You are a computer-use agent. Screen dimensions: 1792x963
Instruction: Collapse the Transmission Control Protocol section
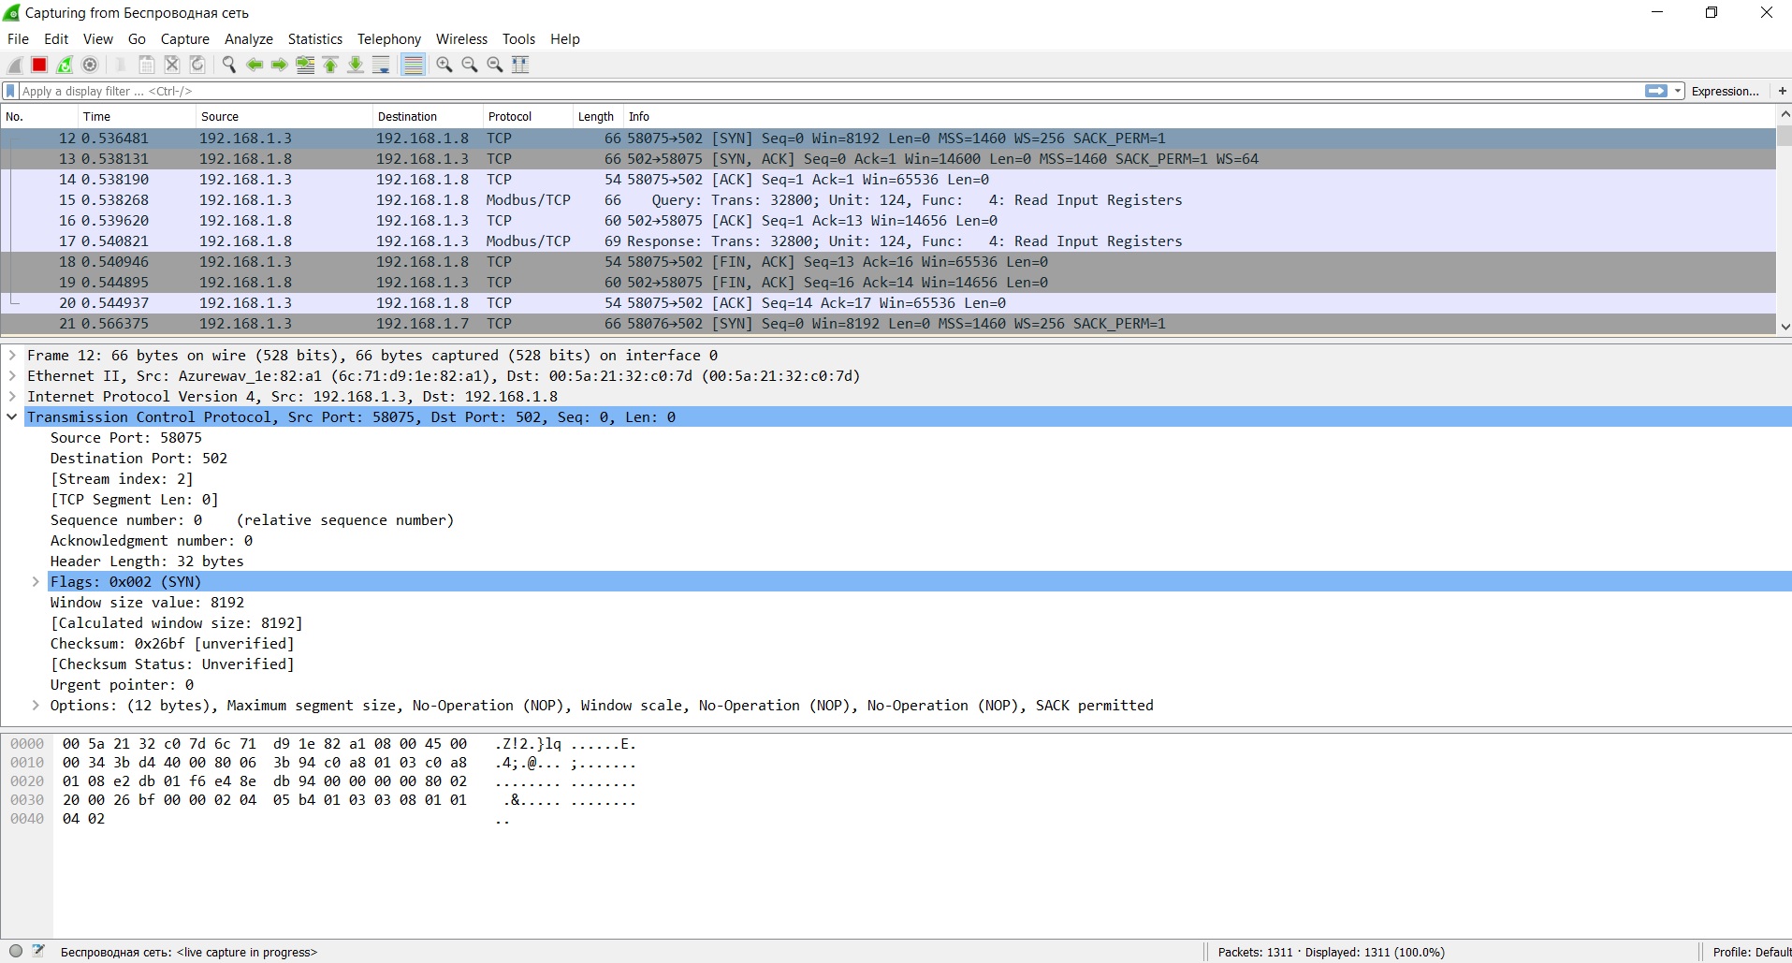pos(12,417)
